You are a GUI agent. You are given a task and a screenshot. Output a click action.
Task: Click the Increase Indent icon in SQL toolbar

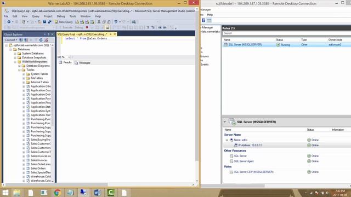point(165,27)
